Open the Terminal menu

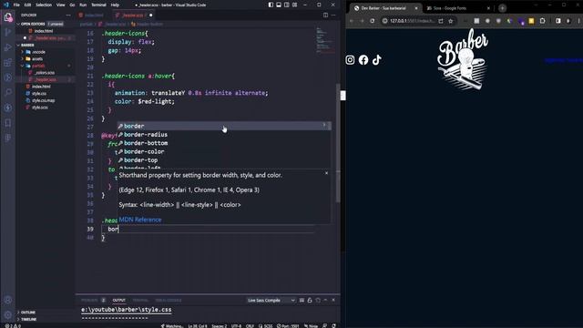(98, 5)
